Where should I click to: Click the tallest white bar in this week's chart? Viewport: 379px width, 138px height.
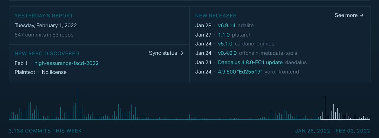pos(325,108)
